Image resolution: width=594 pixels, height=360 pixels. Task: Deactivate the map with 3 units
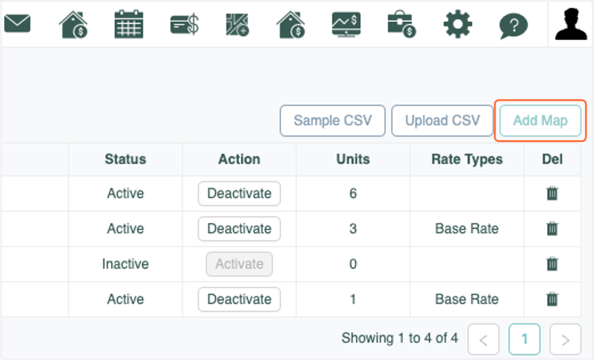[239, 228]
